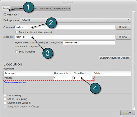137x117 pixels.
Task: Open the File Operations tab
Action: (62, 9)
